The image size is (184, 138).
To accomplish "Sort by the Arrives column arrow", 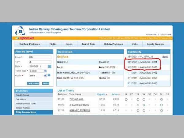I will pos(119,94).
